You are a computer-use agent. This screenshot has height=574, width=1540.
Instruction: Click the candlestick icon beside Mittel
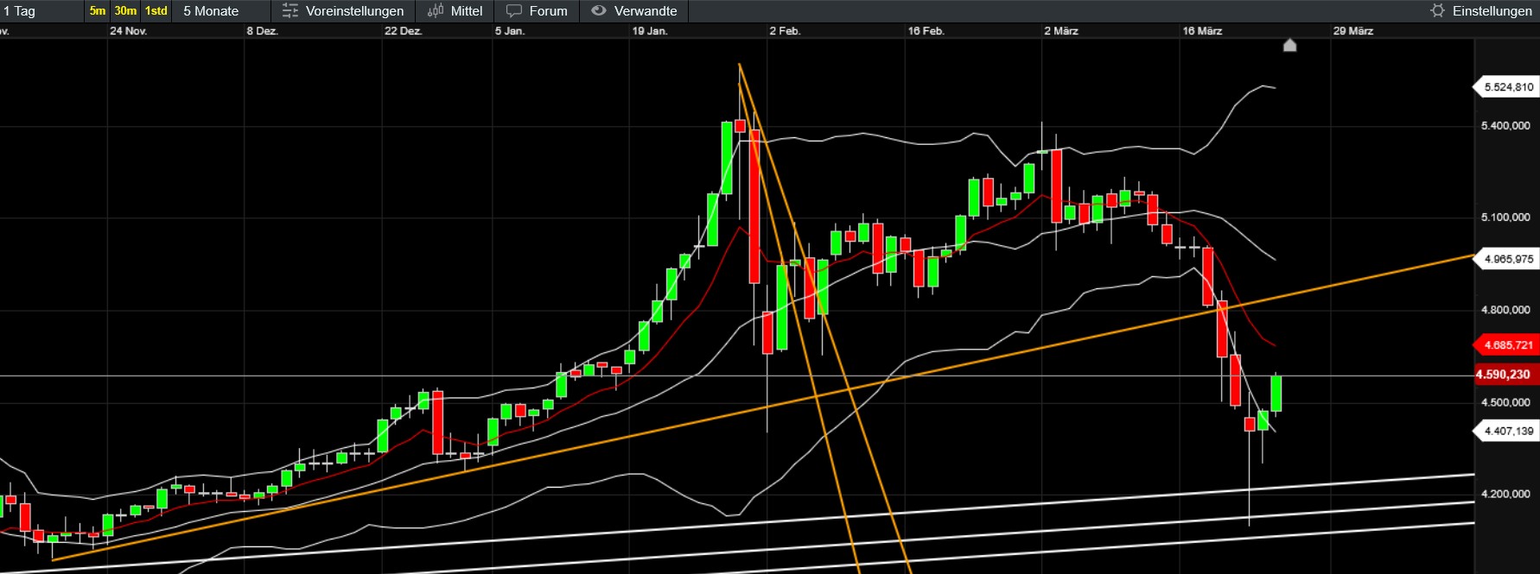(x=436, y=11)
